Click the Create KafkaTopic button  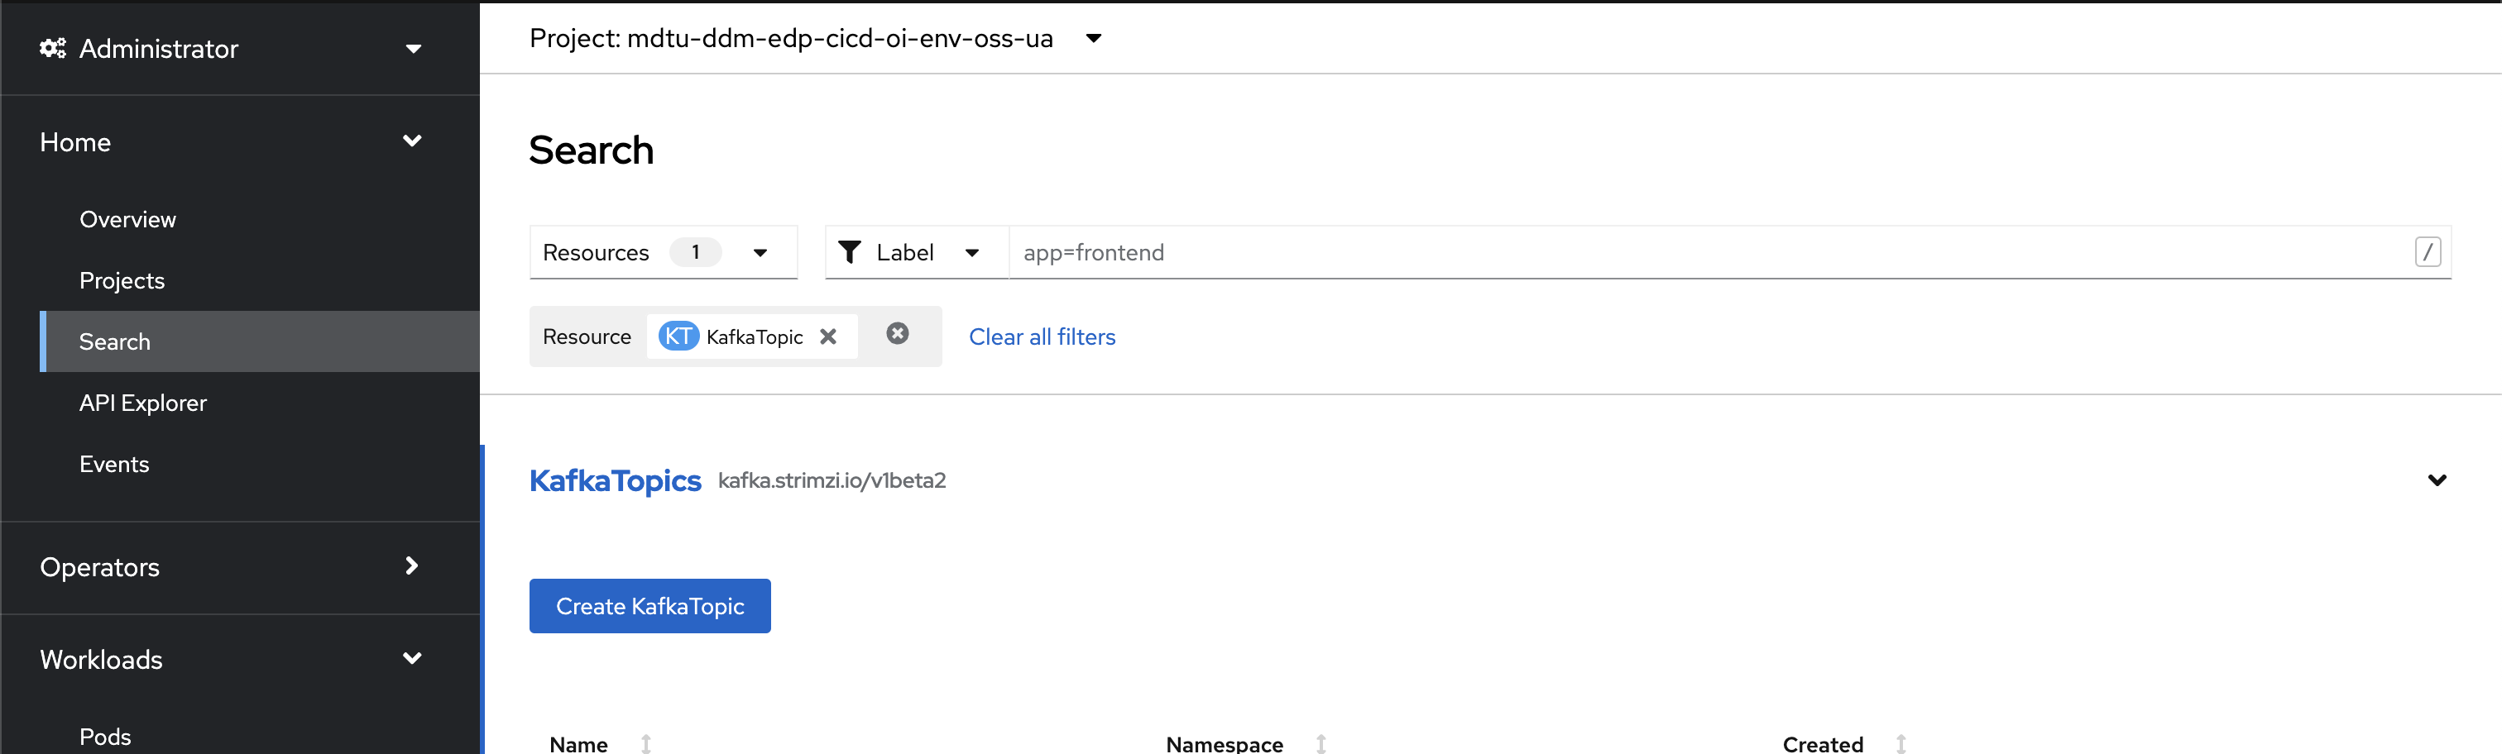tap(649, 607)
